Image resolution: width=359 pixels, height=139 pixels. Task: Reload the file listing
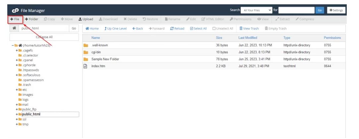[x=177, y=29]
